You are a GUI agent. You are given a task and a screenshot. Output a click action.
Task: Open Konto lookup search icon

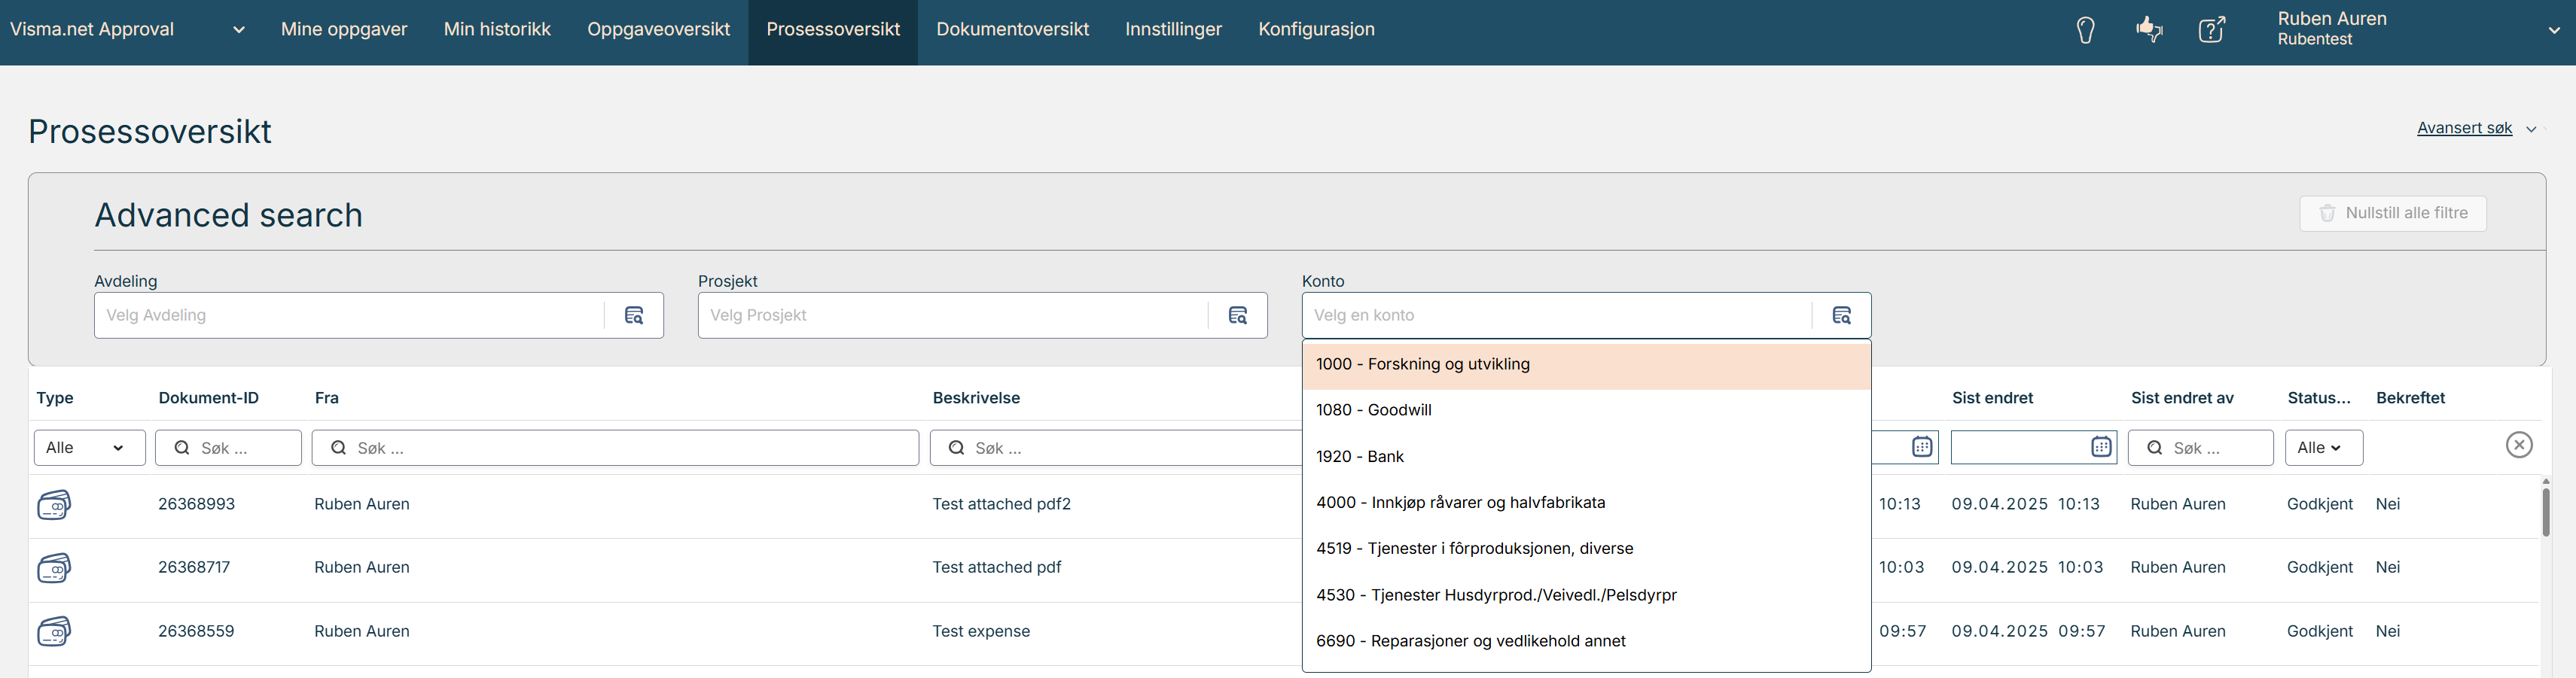point(1842,315)
